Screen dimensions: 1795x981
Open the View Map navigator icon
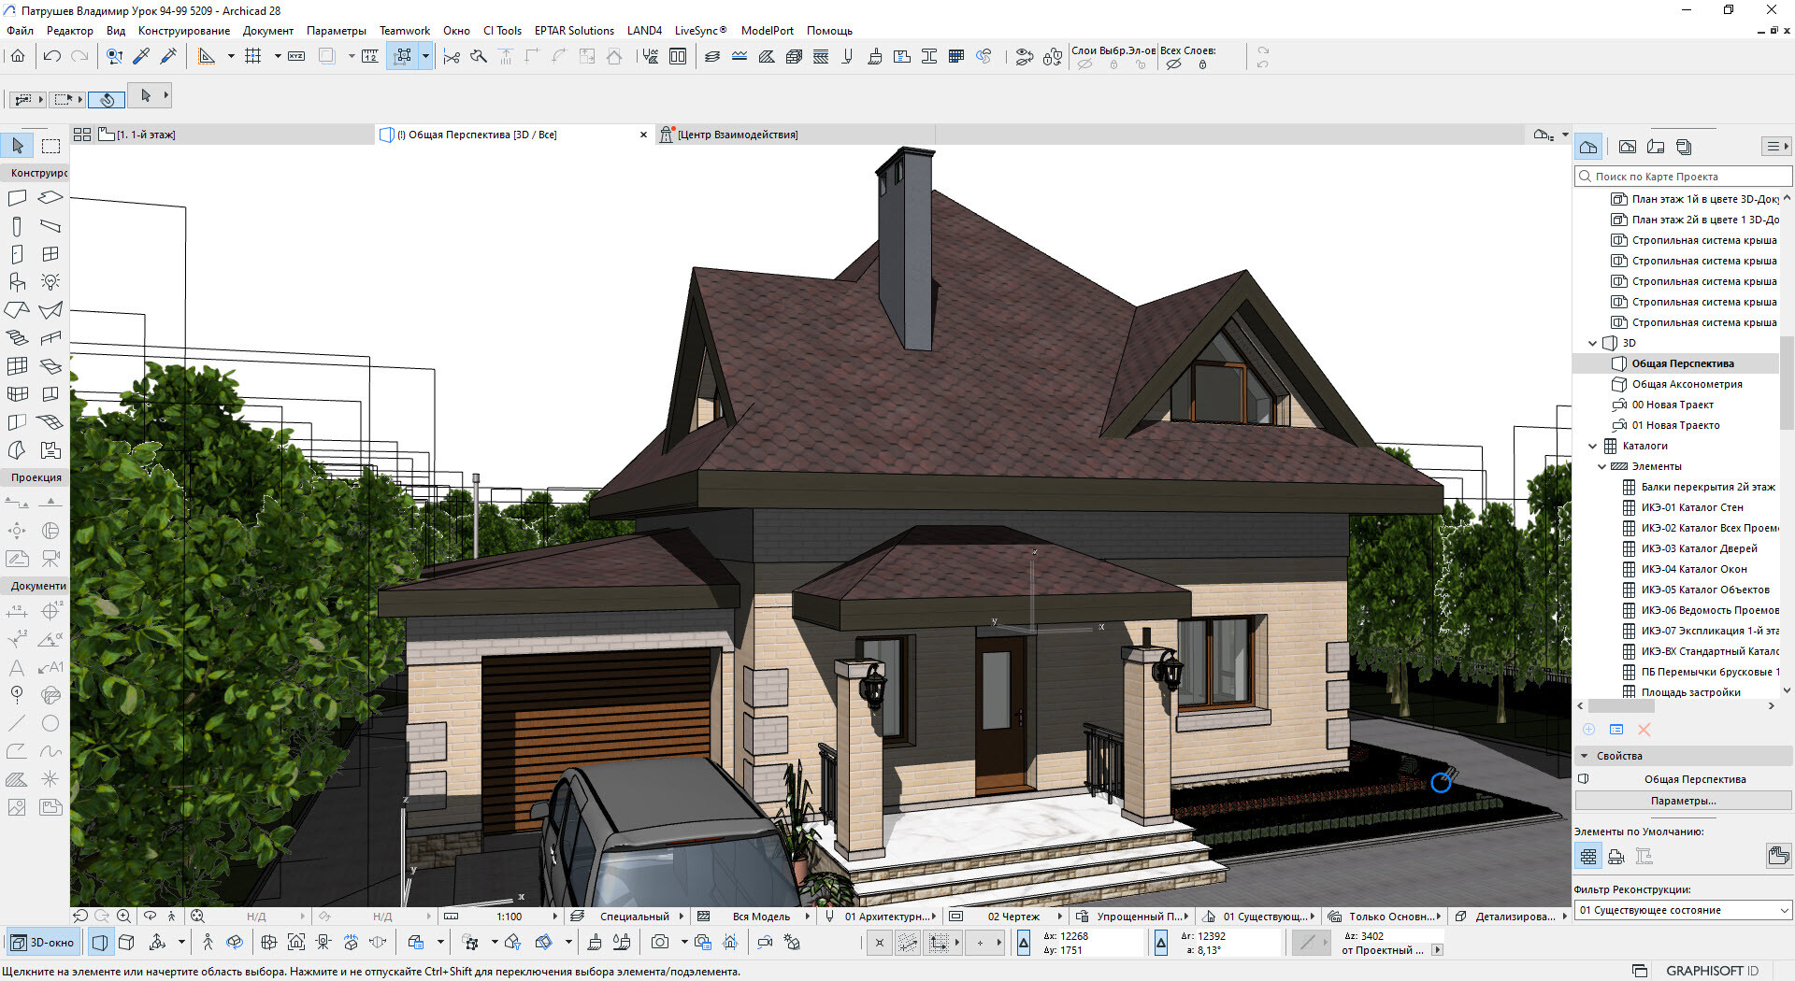click(1628, 147)
